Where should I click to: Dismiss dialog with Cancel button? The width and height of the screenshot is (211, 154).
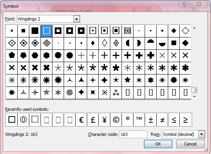point(191,144)
